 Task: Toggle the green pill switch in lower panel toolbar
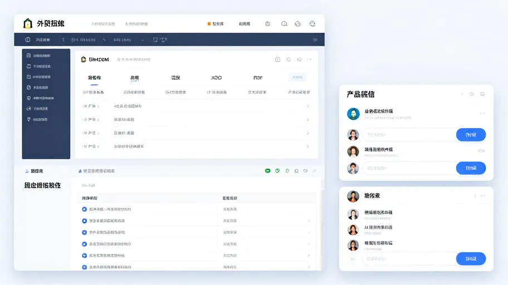(x=267, y=171)
